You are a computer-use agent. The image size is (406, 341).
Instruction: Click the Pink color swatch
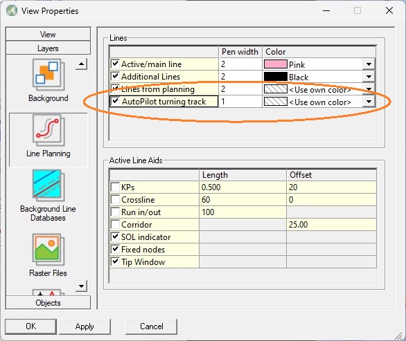276,64
